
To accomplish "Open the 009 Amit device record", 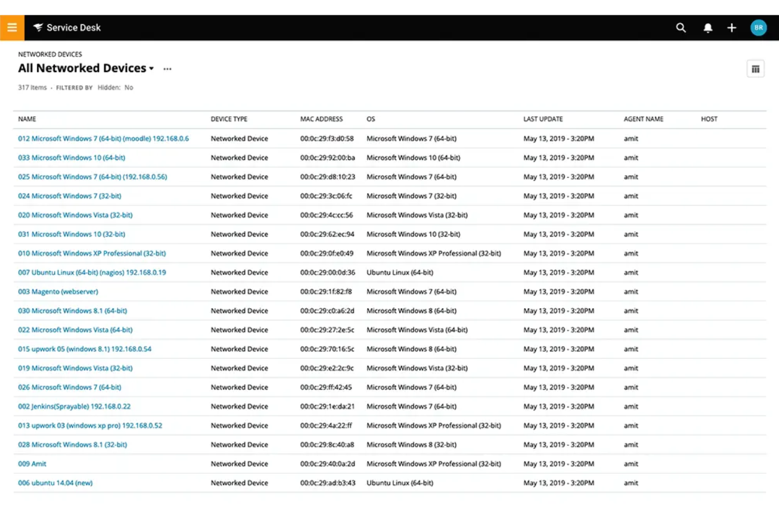I will click(x=32, y=463).
